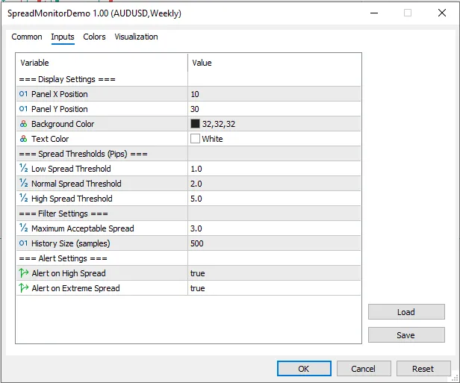Click the boolean arrow icon beside Alert on High Spread
Screen dimensions: 460x383
coord(23,273)
